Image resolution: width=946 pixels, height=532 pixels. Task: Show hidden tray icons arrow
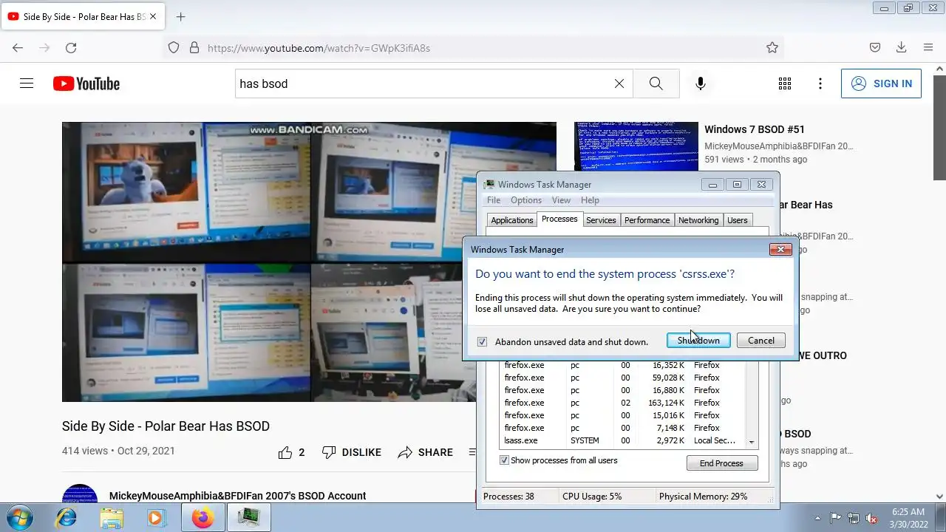pyautogui.click(x=817, y=518)
